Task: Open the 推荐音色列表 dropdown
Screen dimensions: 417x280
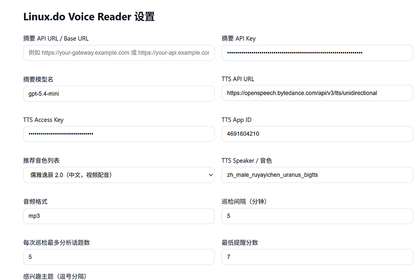Action: point(119,175)
